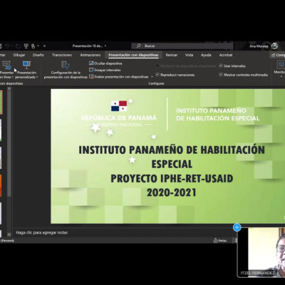This screenshot has height=285, width=285.
Task: Toggle Mostrar controles multimedia checkbox
Action: pos(221,75)
